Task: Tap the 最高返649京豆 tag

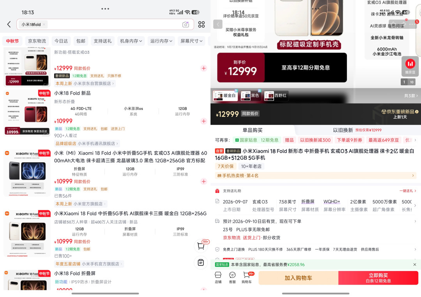Action: (x=384, y=140)
